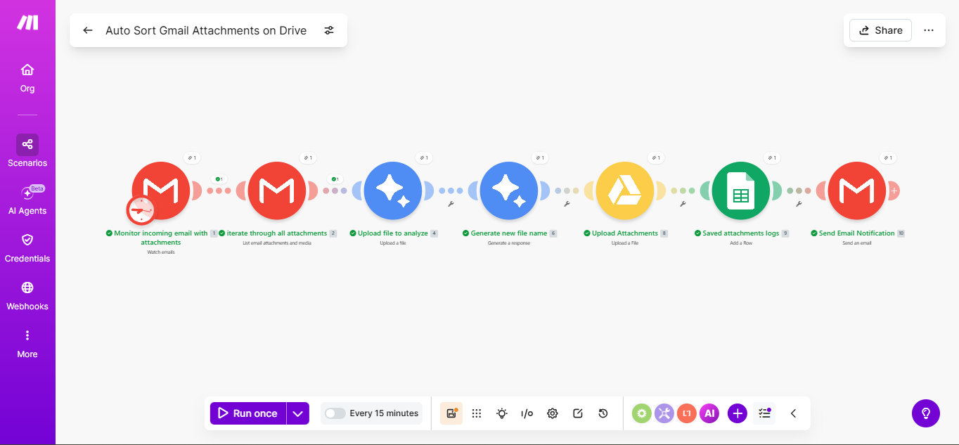Expand the Run once dropdown arrow
Screen dimensions: 959x445
point(298,413)
